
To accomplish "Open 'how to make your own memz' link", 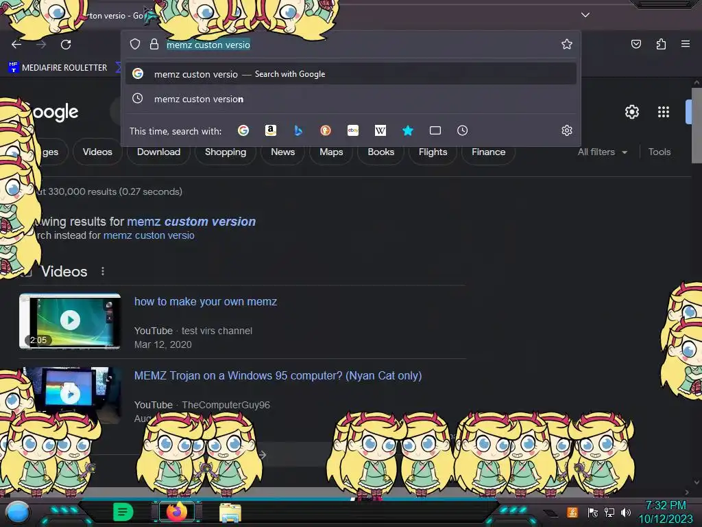I will [x=206, y=302].
